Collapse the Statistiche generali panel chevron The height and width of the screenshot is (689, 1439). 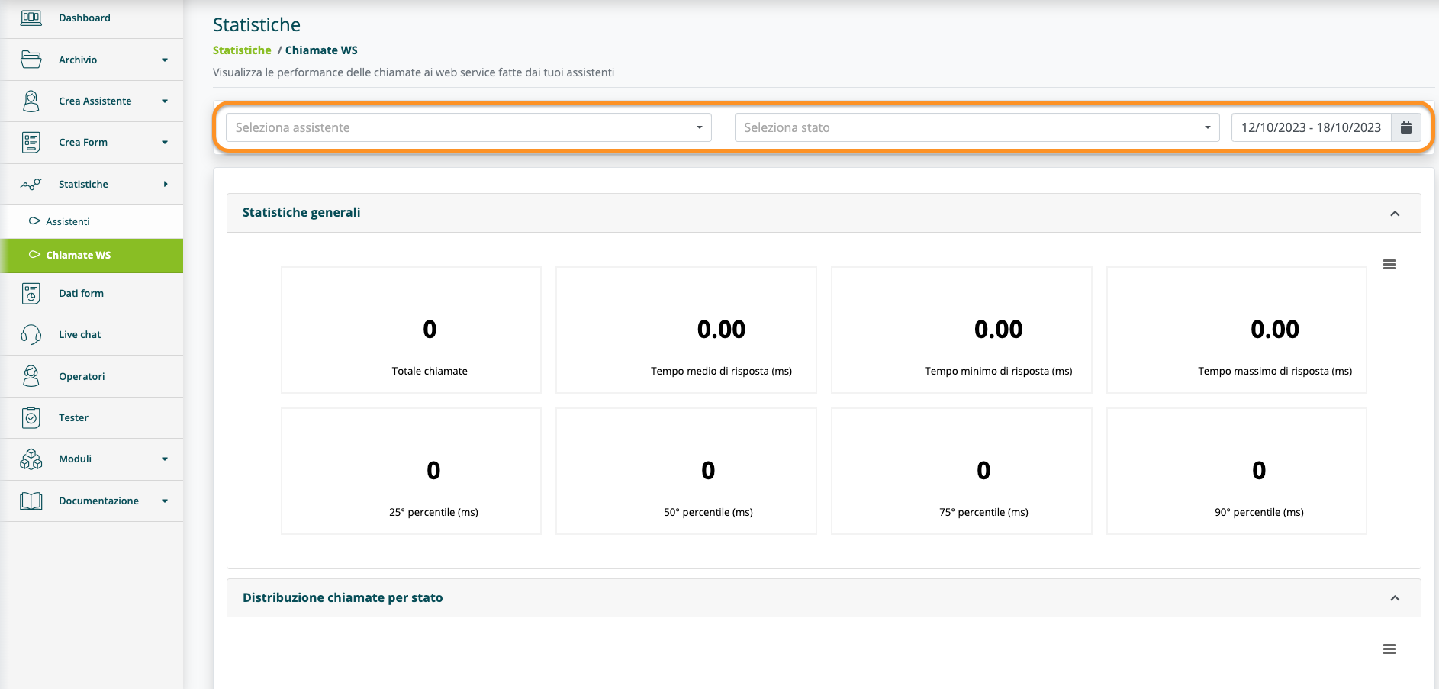[1395, 214]
